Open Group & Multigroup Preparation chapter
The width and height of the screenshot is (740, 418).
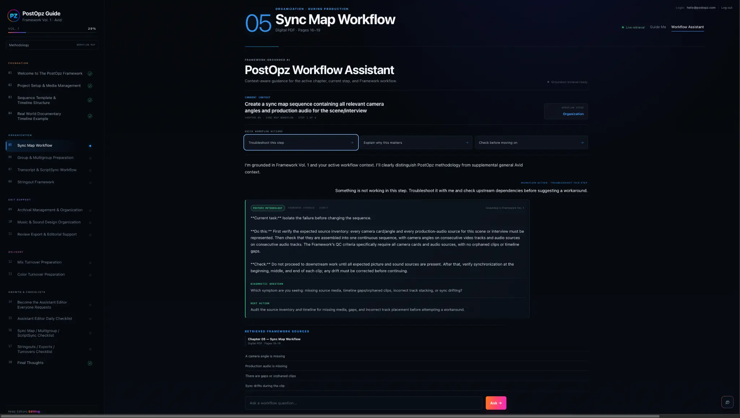click(45, 158)
